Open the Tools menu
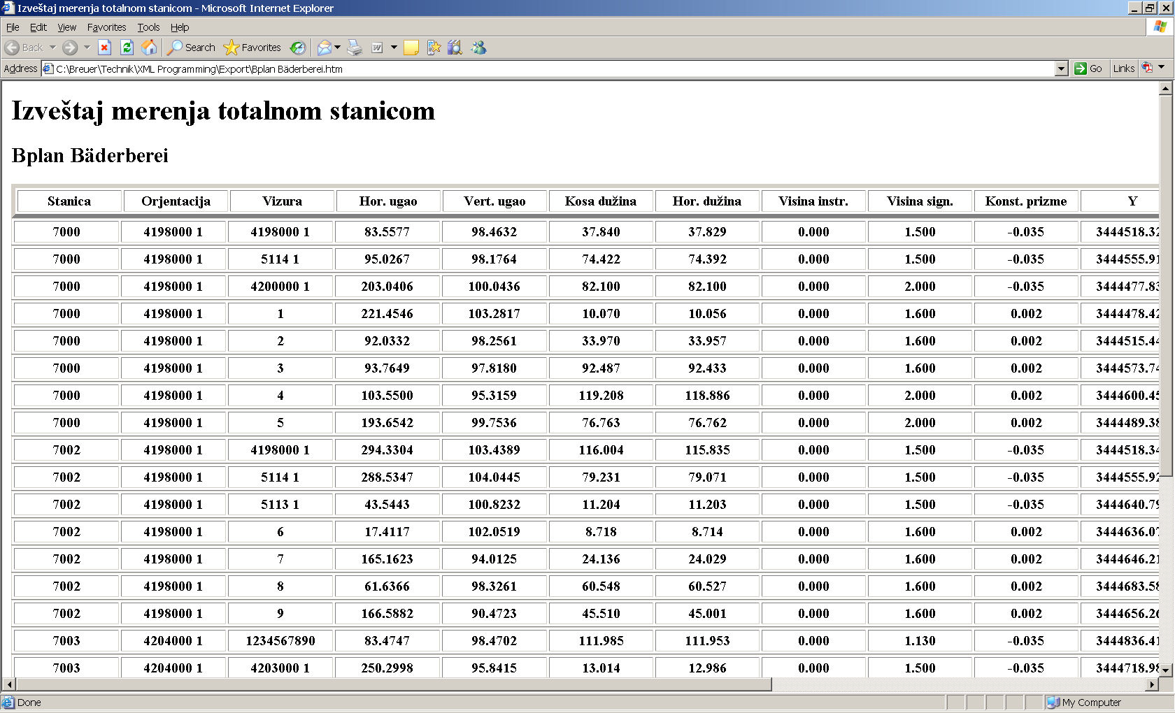 (148, 27)
